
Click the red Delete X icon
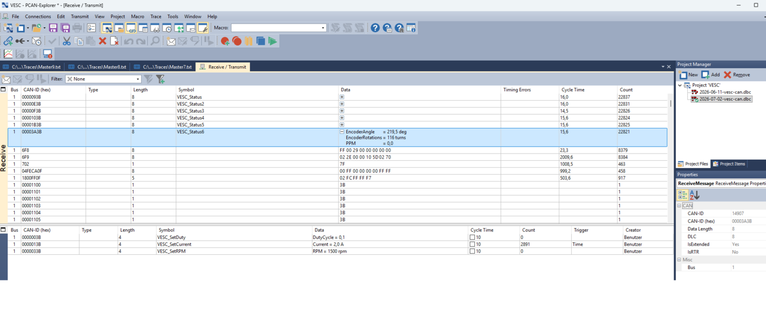point(102,41)
